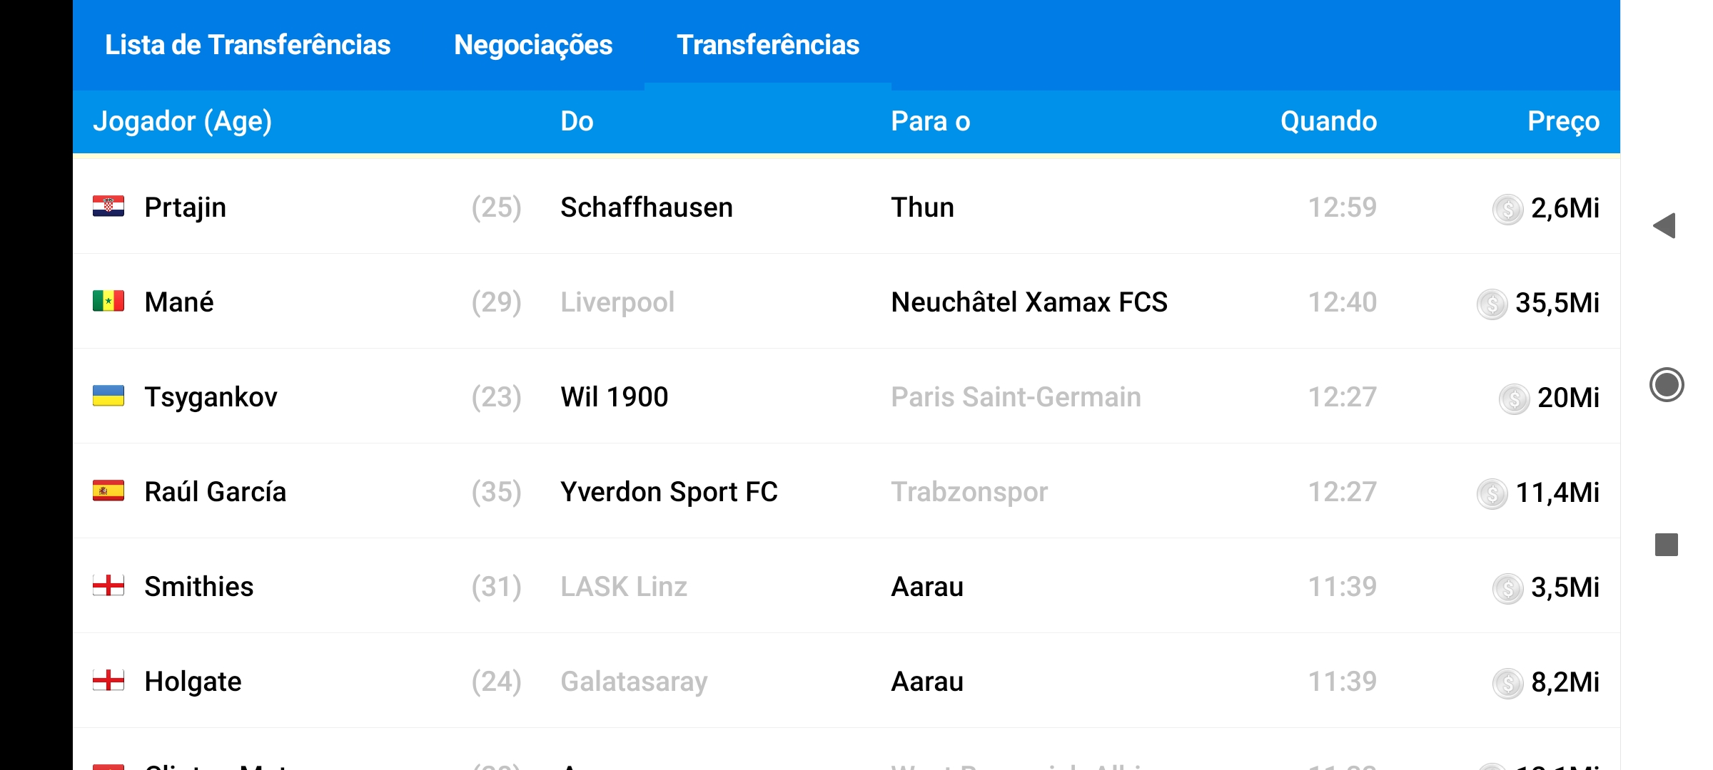Open Yverdon Sport FC club page
This screenshot has height=770, width=1713.
[x=669, y=492]
